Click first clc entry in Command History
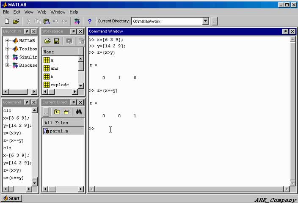 pos(7,110)
